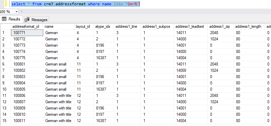Select the atype_idx column header
Image resolution: width=271 pixels, height=126 pixels.
[104, 26]
